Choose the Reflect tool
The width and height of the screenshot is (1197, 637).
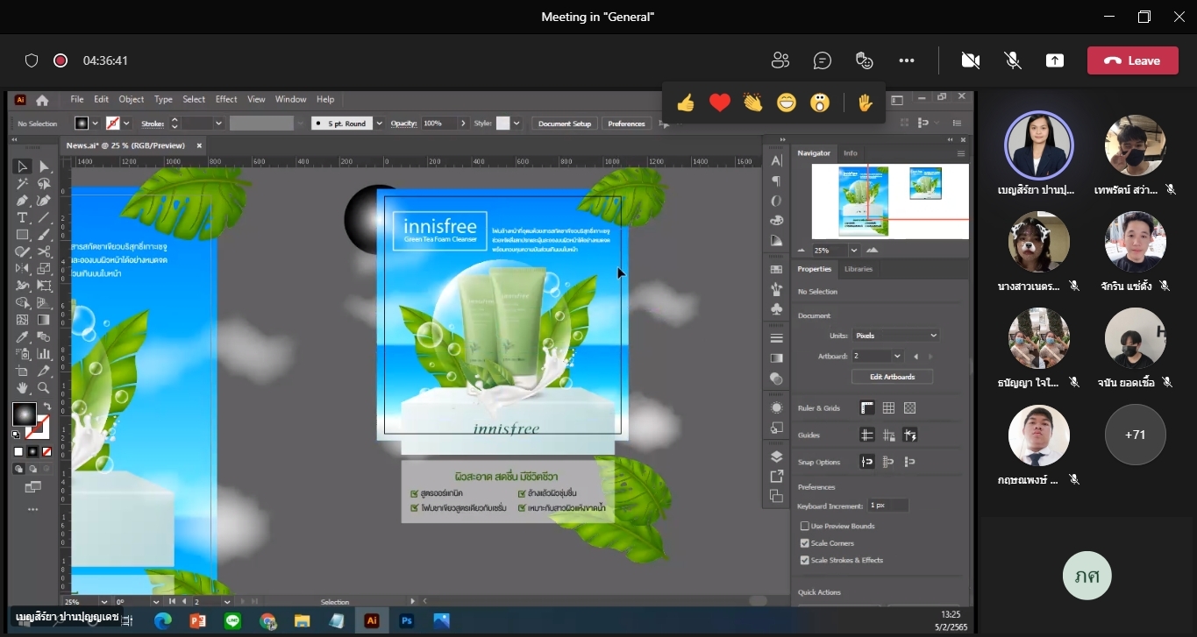(23, 268)
